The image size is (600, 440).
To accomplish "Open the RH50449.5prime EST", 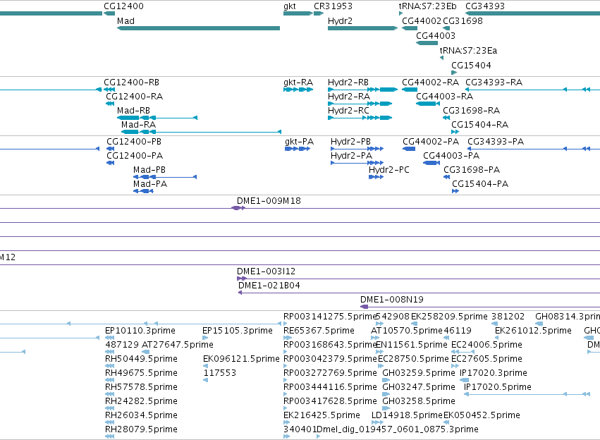I will pos(110,366).
